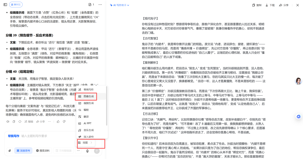Click the blue floating chat icon
Screen dimensions: 303x159
tap(299, 116)
